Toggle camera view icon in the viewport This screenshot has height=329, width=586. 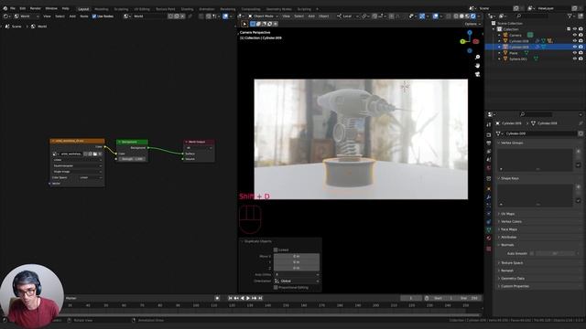click(x=477, y=74)
